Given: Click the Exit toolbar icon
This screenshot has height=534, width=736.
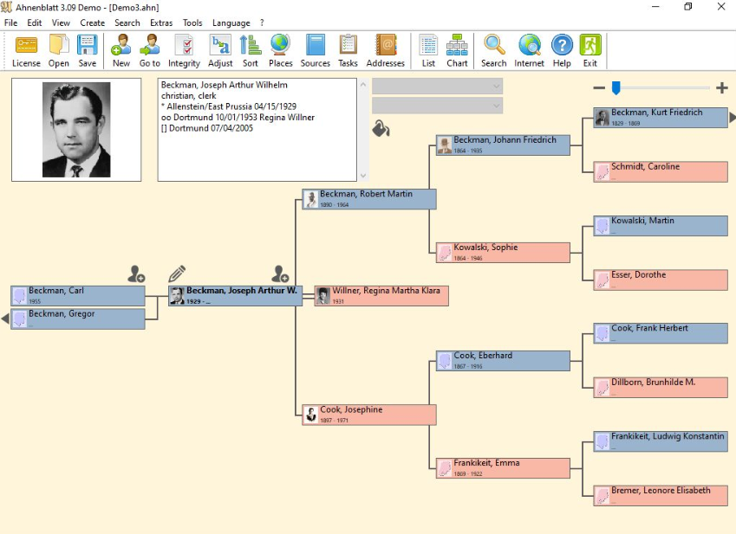Looking at the screenshot, I should click(x=590, y=50).
